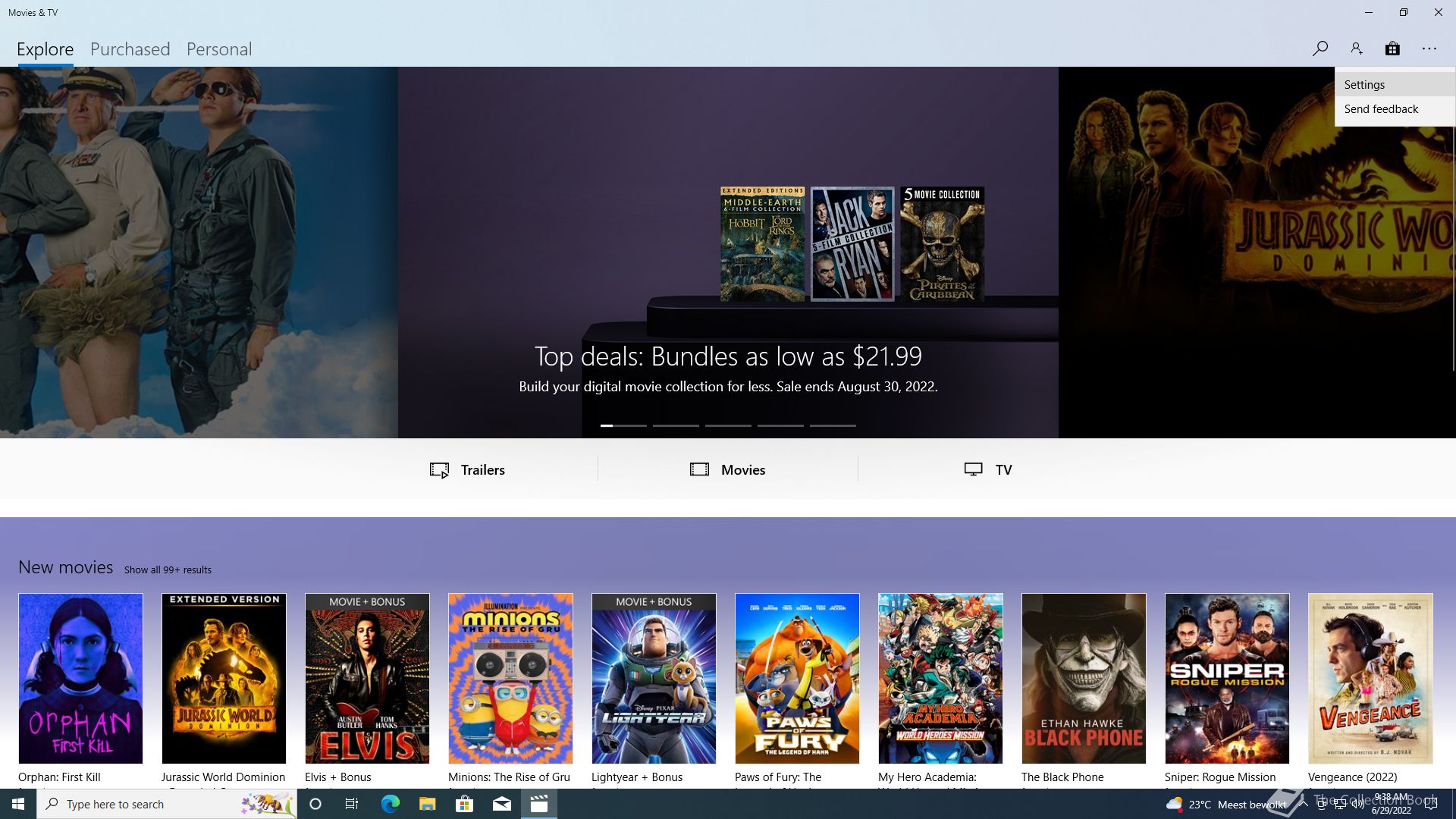Go to the TV section
Viewport: 1456px width, 819px height.
click(x=988, y=469)
